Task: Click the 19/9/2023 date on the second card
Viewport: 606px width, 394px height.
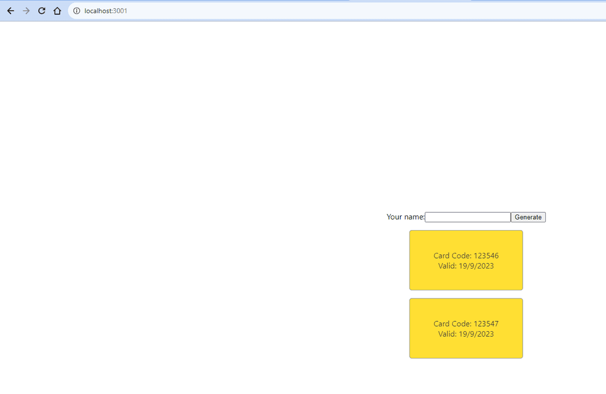Action: (476, 334)
